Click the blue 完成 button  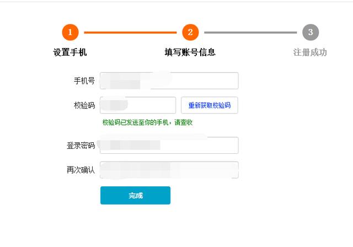135,196
